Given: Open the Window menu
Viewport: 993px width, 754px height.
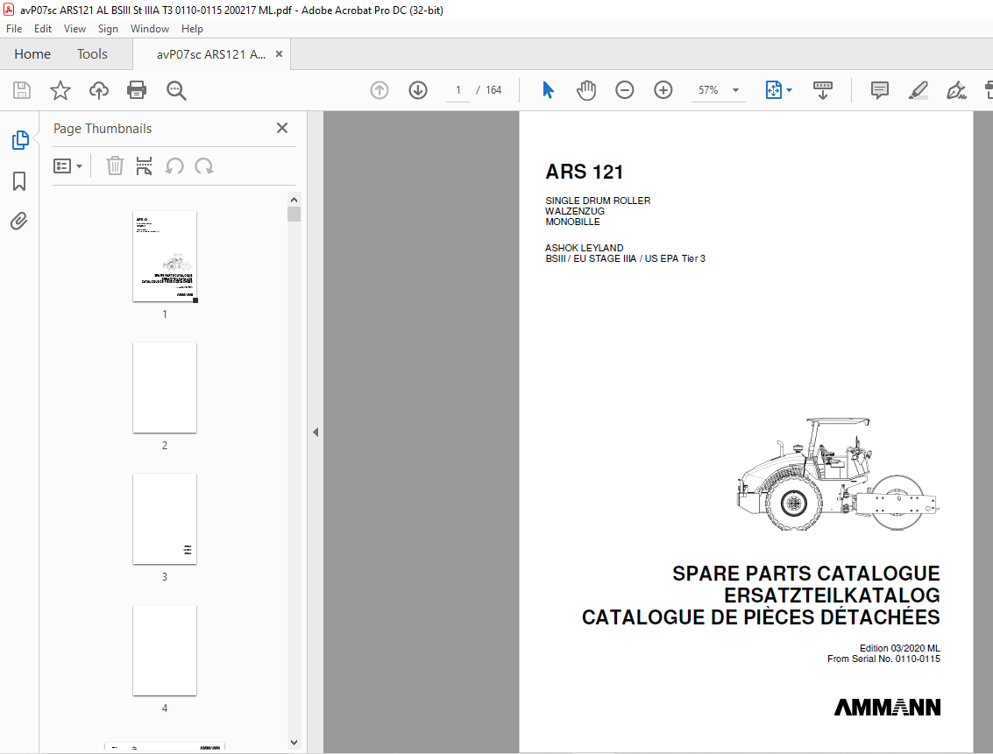Looking at the screenshot, I should point(150,29).
